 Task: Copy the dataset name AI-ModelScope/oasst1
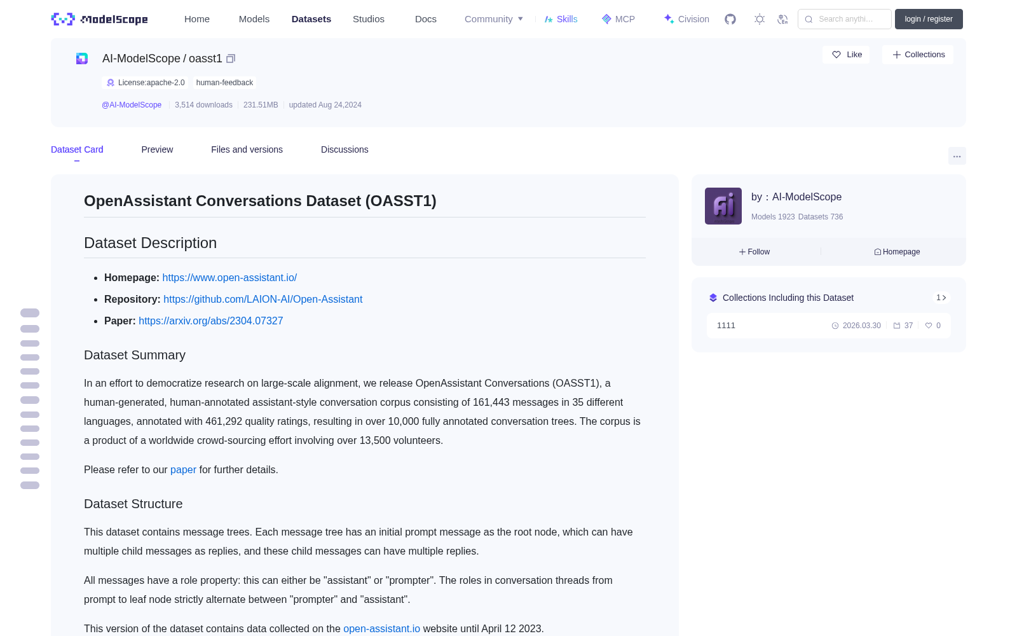click(231, 59)
